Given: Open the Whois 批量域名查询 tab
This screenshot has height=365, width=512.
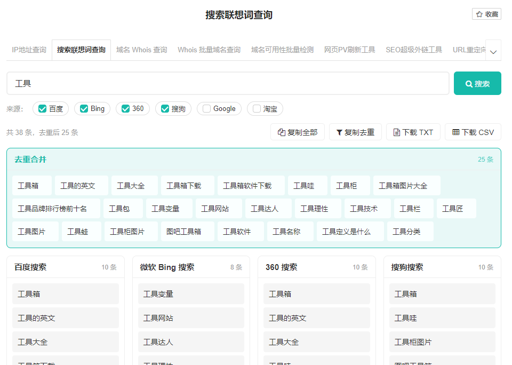Looking at the screenshot, I should (209, 50).
